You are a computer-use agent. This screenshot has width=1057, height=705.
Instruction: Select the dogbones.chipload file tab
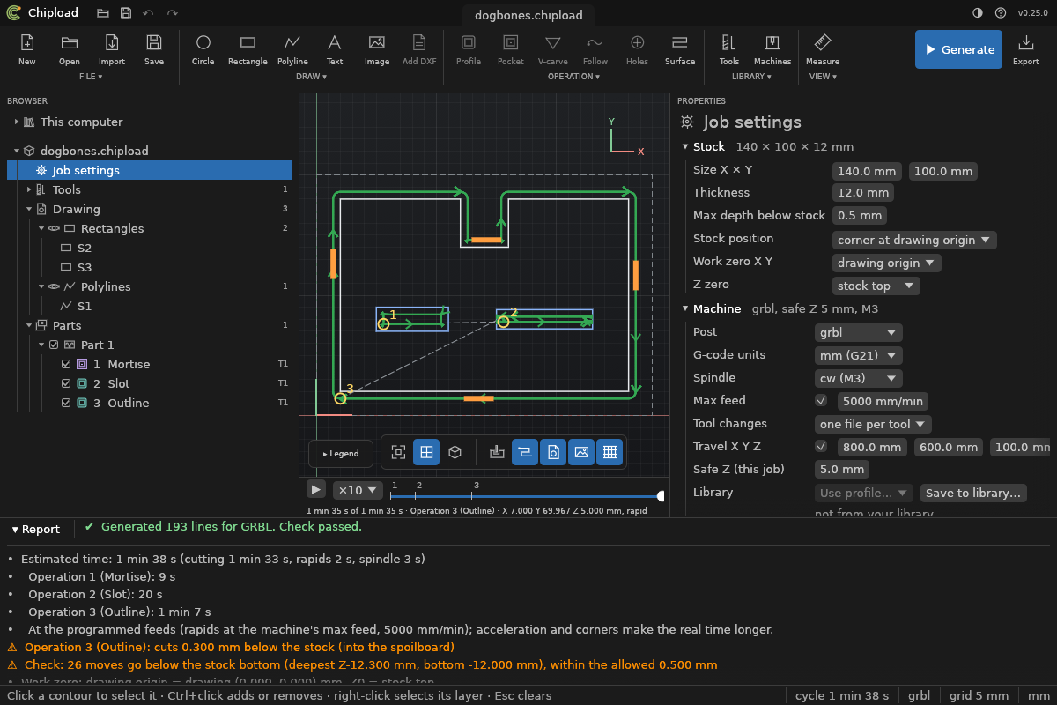click(528, 15)
